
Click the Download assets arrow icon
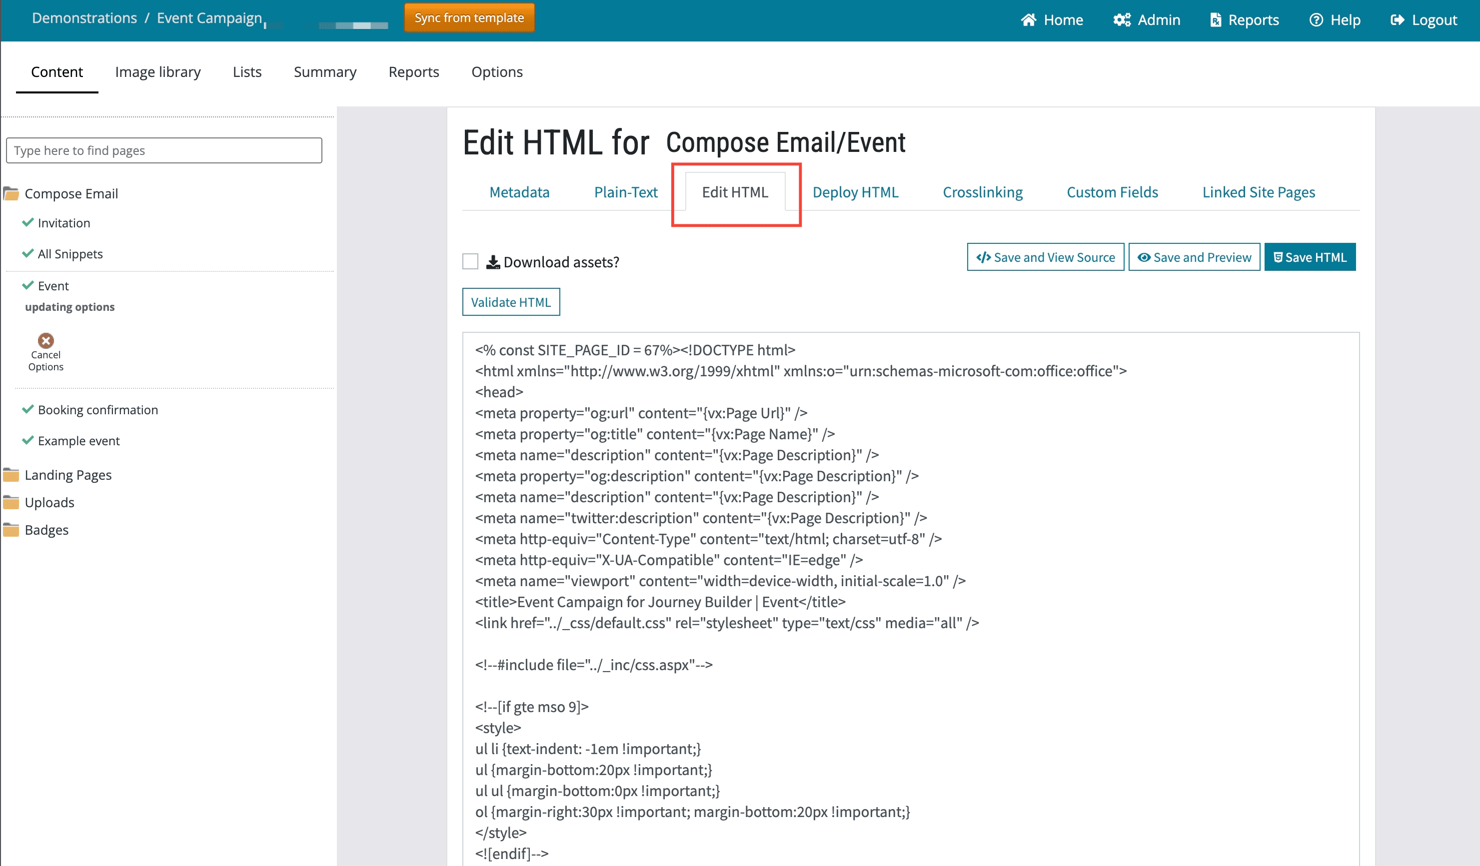[x=493, y=262]
